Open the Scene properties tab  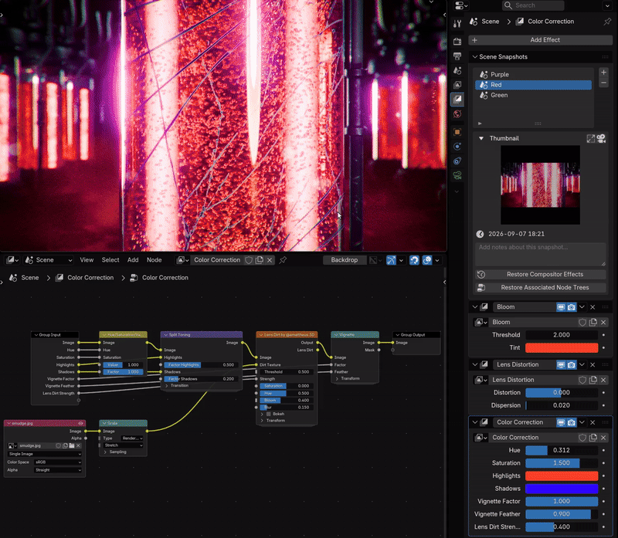[x=457, y=70]
